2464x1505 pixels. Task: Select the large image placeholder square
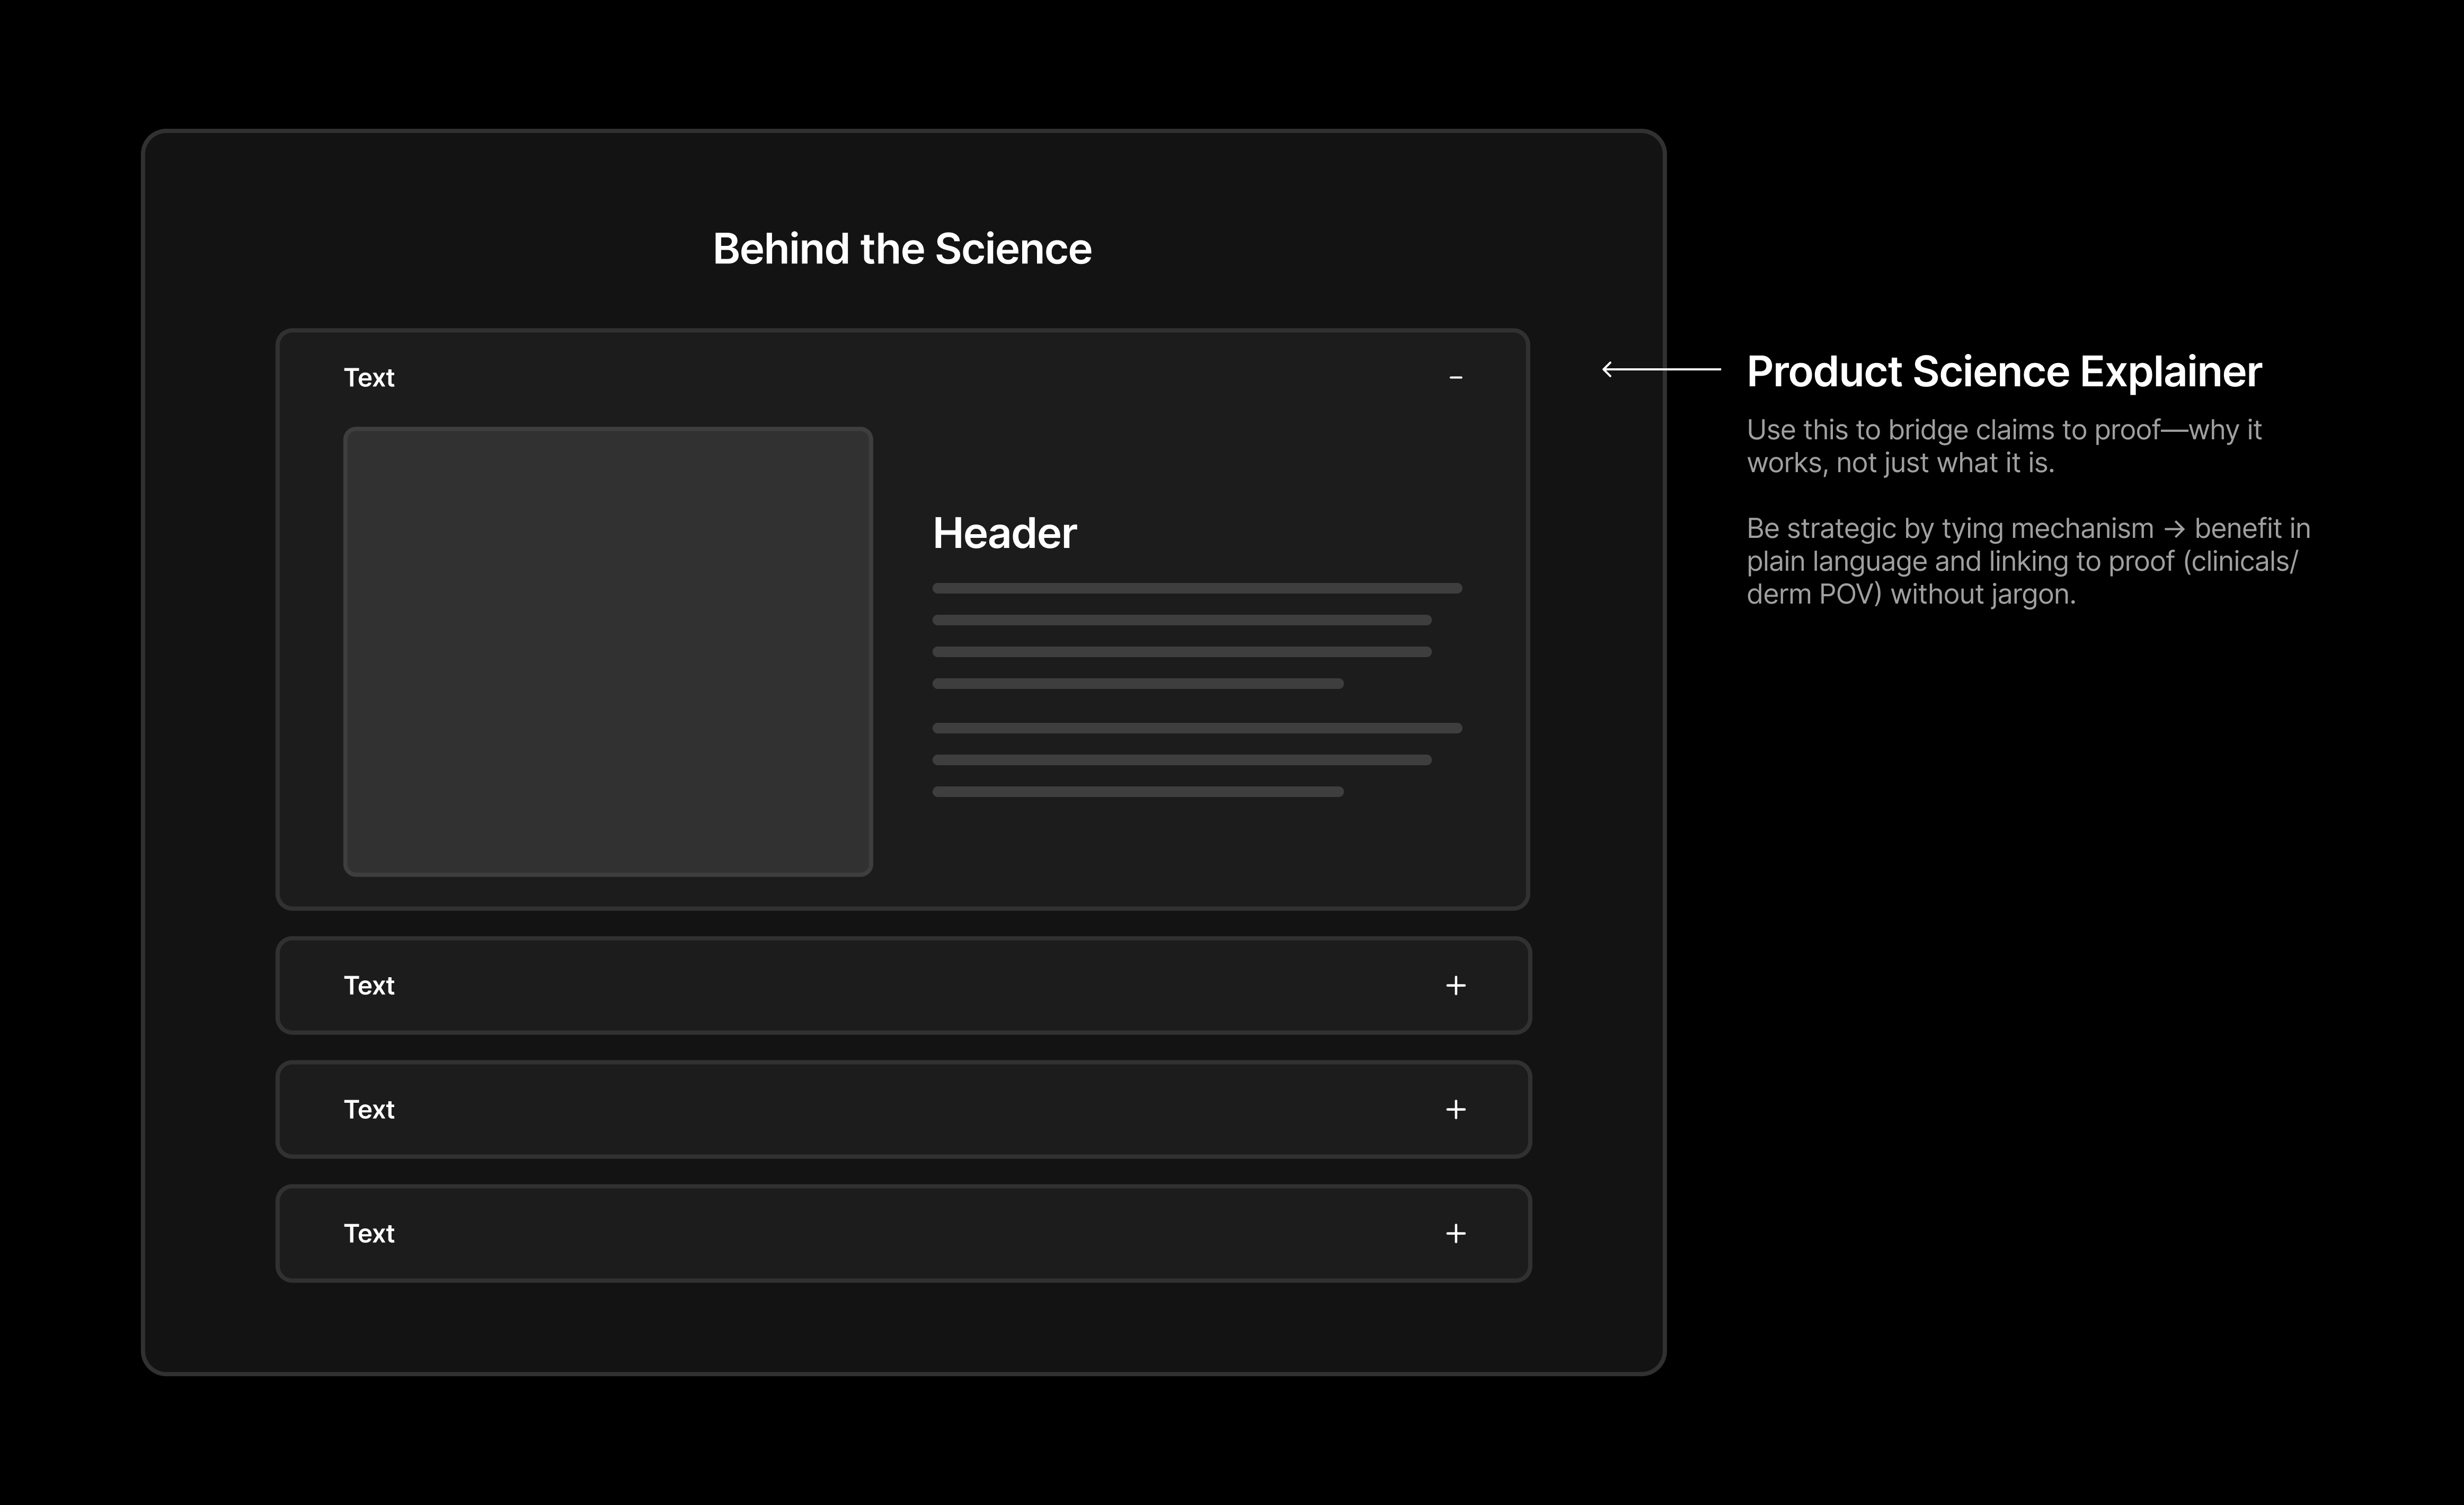pos(608,652)
